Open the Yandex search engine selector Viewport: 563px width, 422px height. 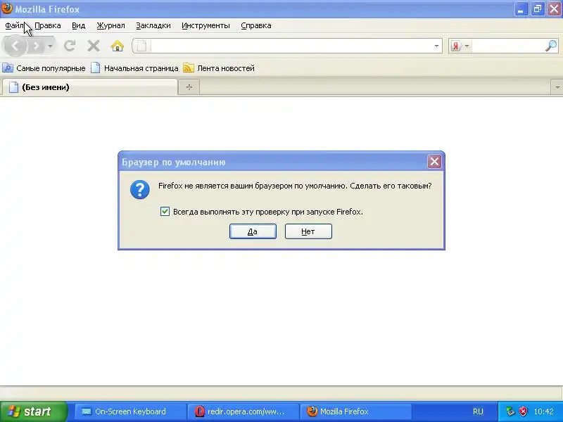(460, 46)
